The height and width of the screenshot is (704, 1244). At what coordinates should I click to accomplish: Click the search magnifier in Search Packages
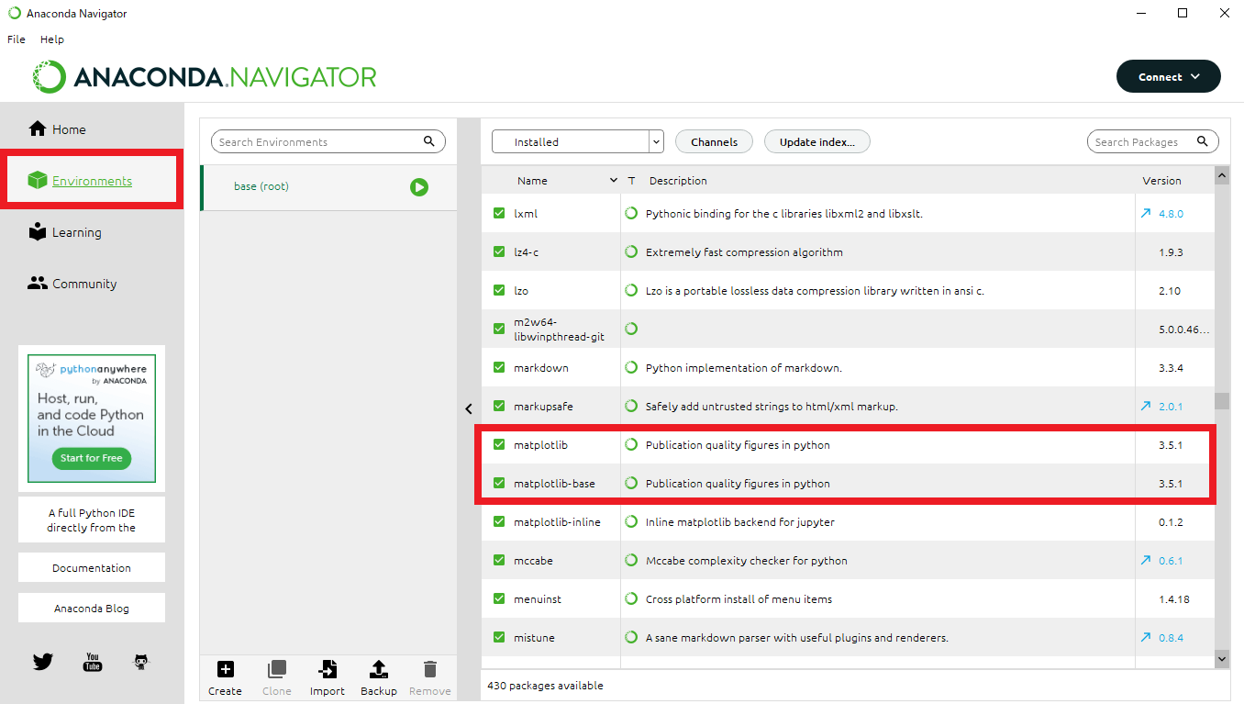tap(1203, 141)
